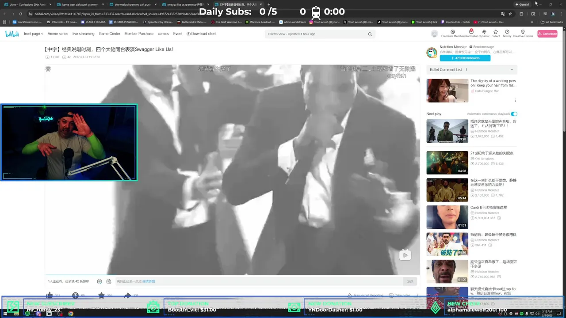Click the Gemini button in Chrome
The height and width of the screenshot is (318, 566).
pyautogui.click(x=522, y=4)
